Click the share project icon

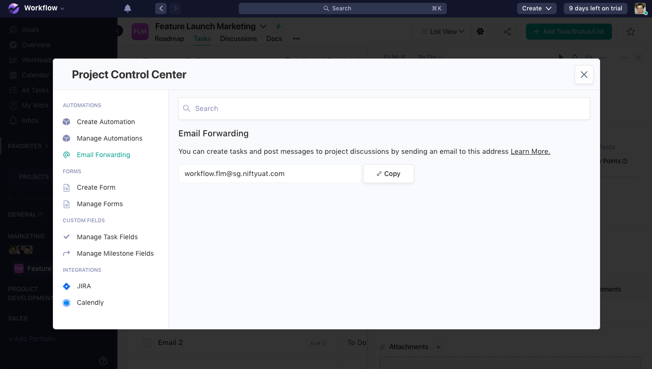pos(507,32)
